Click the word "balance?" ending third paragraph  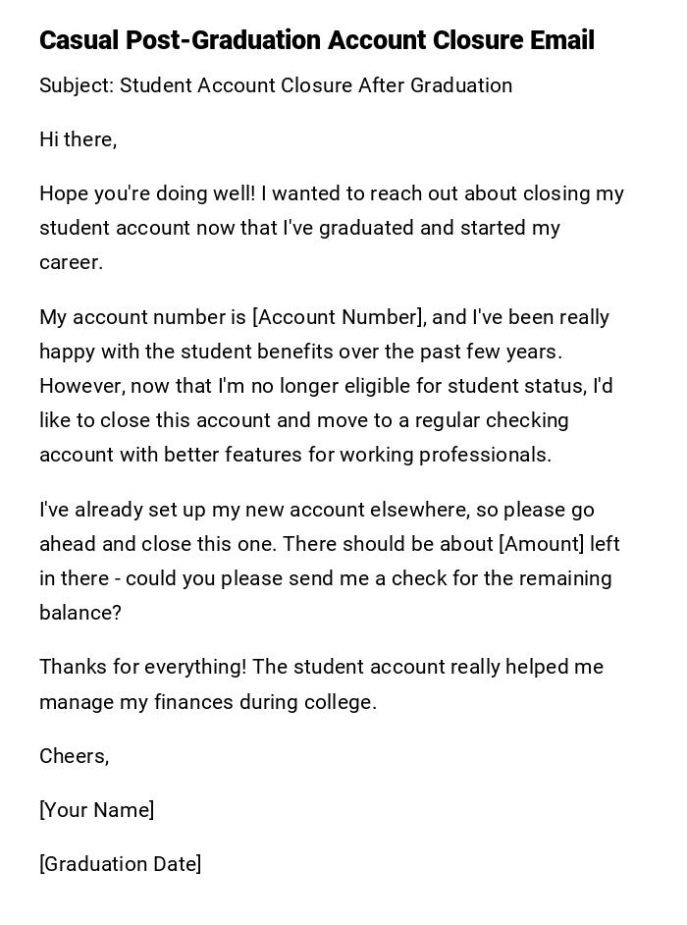(x=80, y=613)
